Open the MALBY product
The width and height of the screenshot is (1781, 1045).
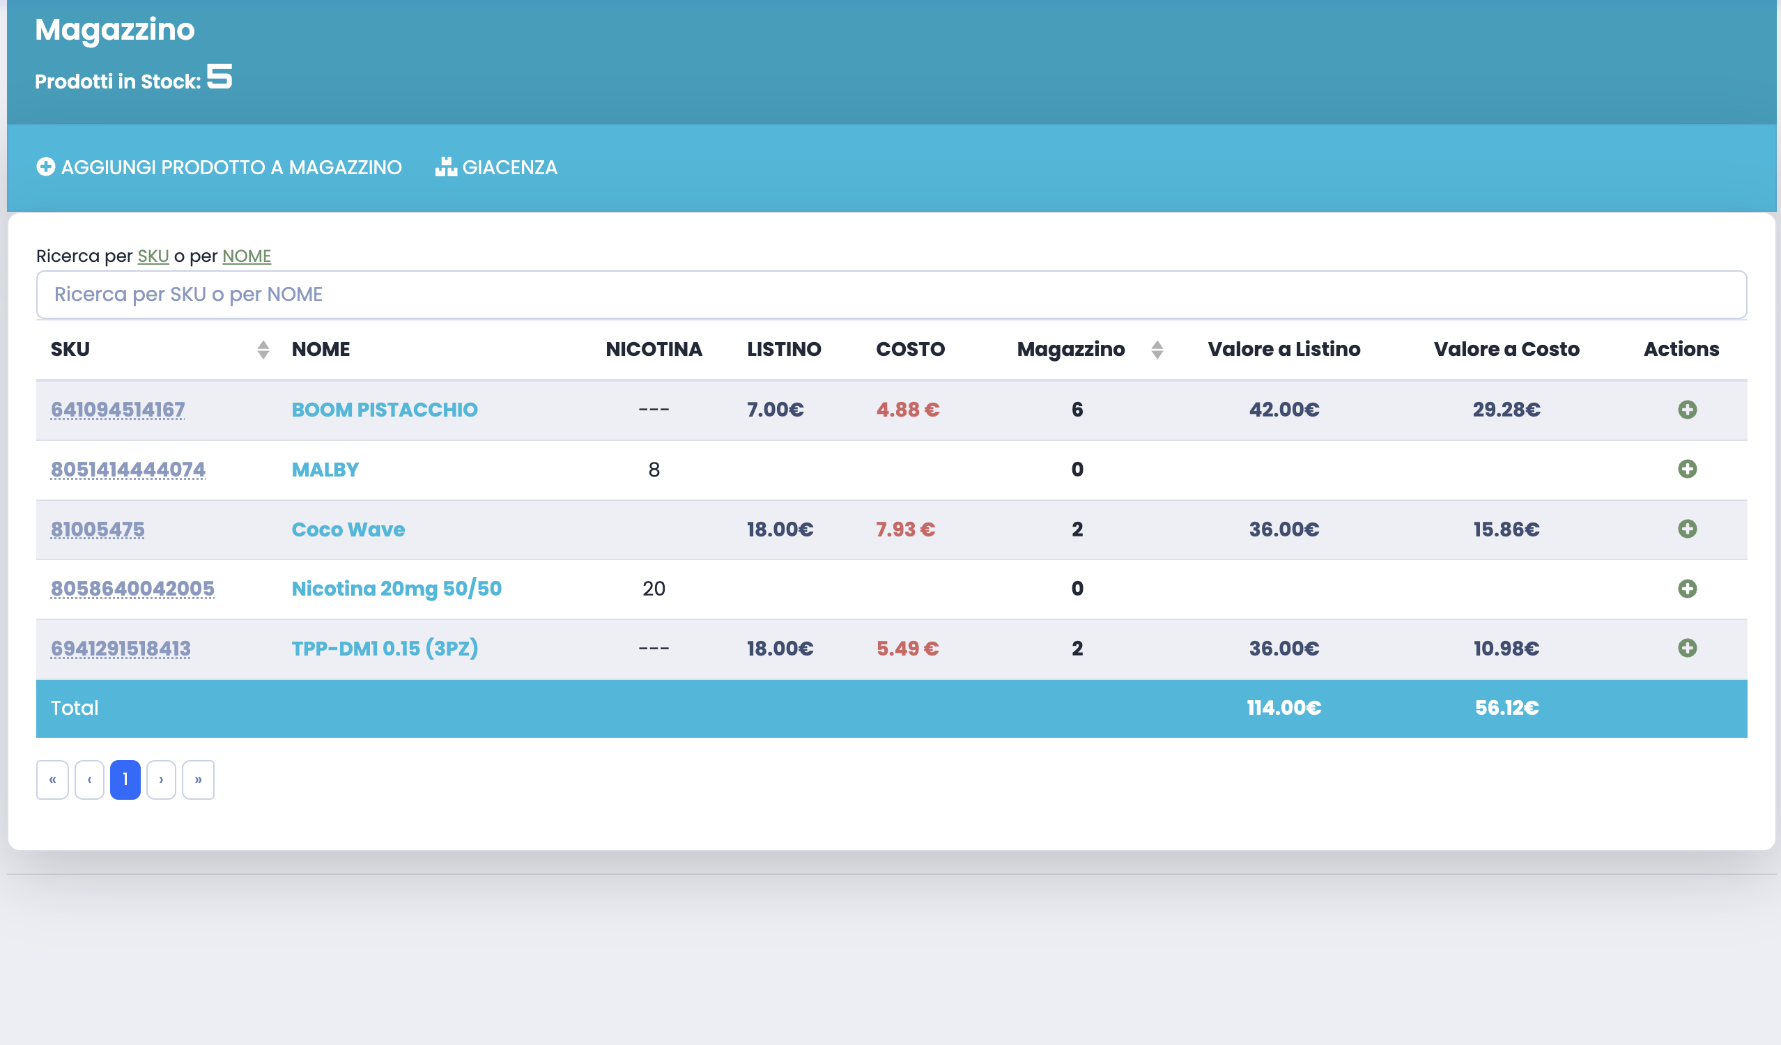coord(325,469)
